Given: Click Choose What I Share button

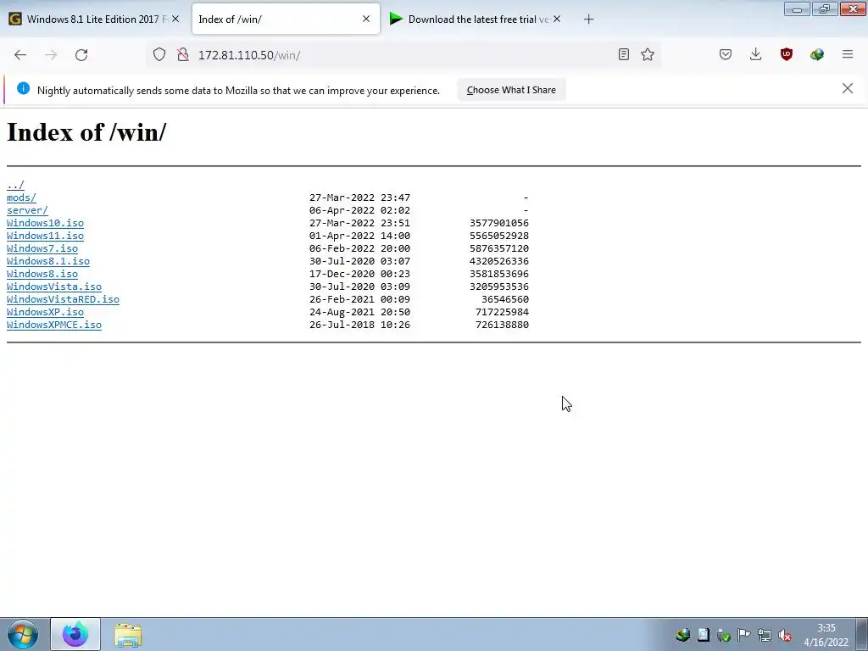Looking at the screenshot, I should (x=511, y=90).
